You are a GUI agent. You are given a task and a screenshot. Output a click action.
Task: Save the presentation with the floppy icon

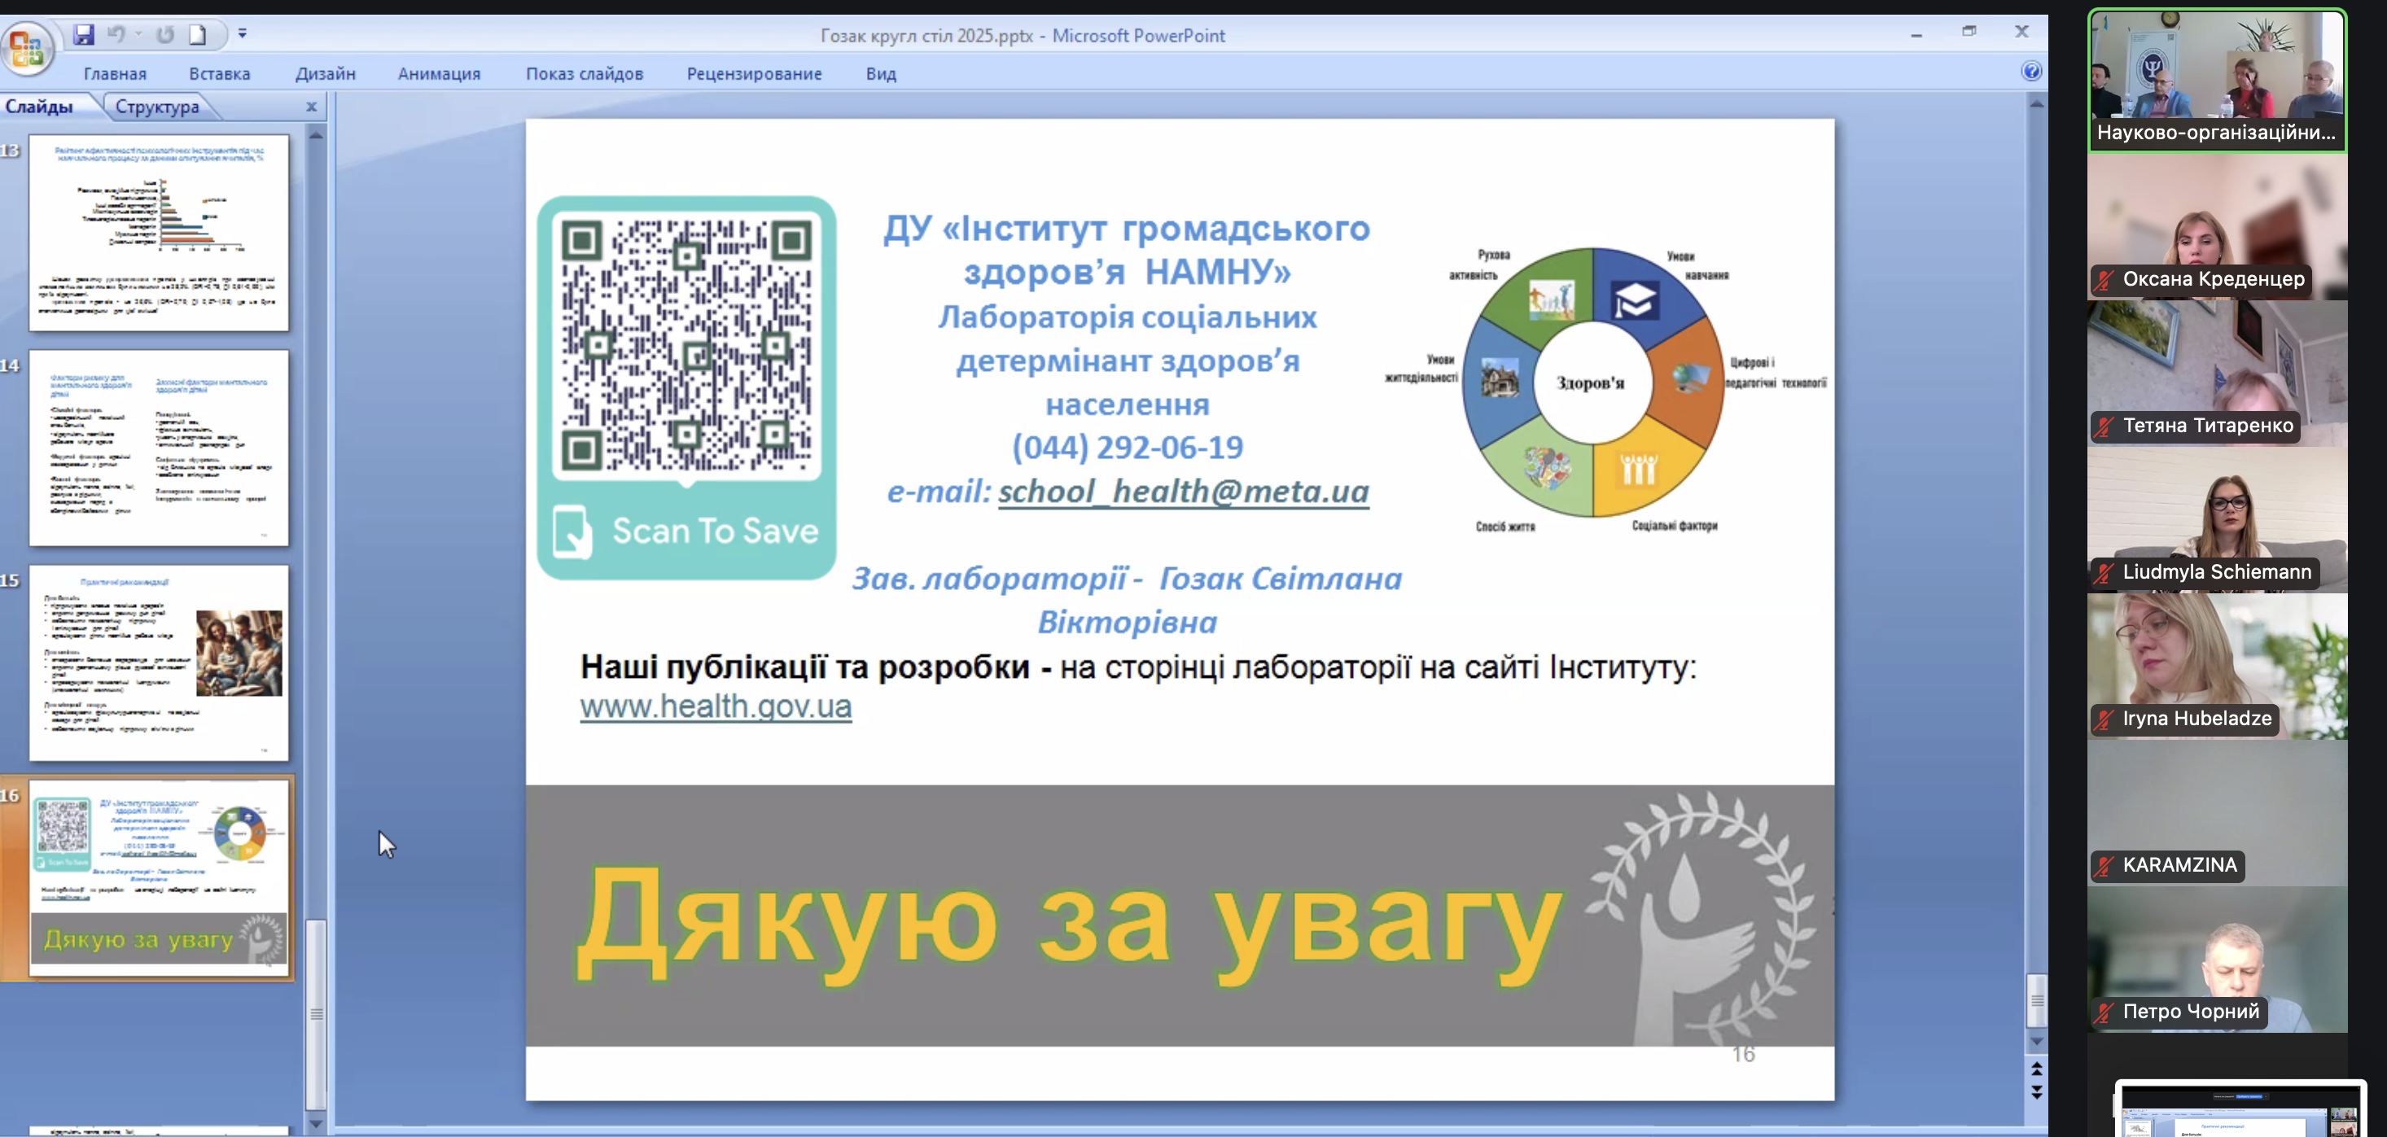pos(85,35)
